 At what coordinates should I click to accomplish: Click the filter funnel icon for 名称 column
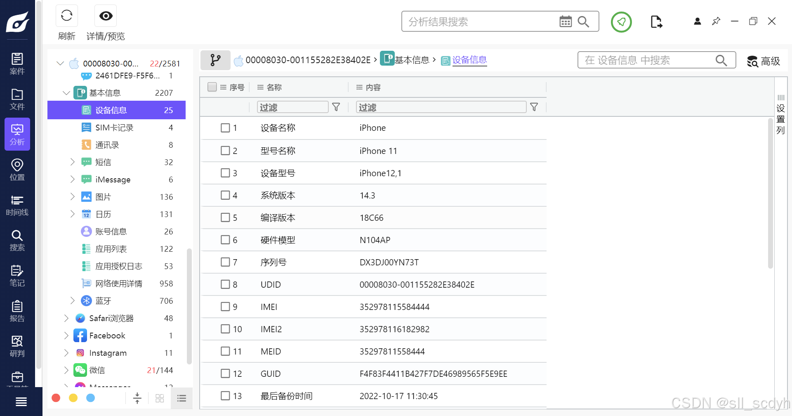click(x=336, y=107)
